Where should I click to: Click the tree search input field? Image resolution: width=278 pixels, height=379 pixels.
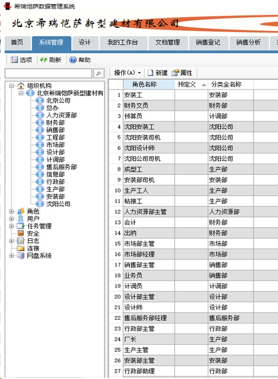(x=48, y=73)
